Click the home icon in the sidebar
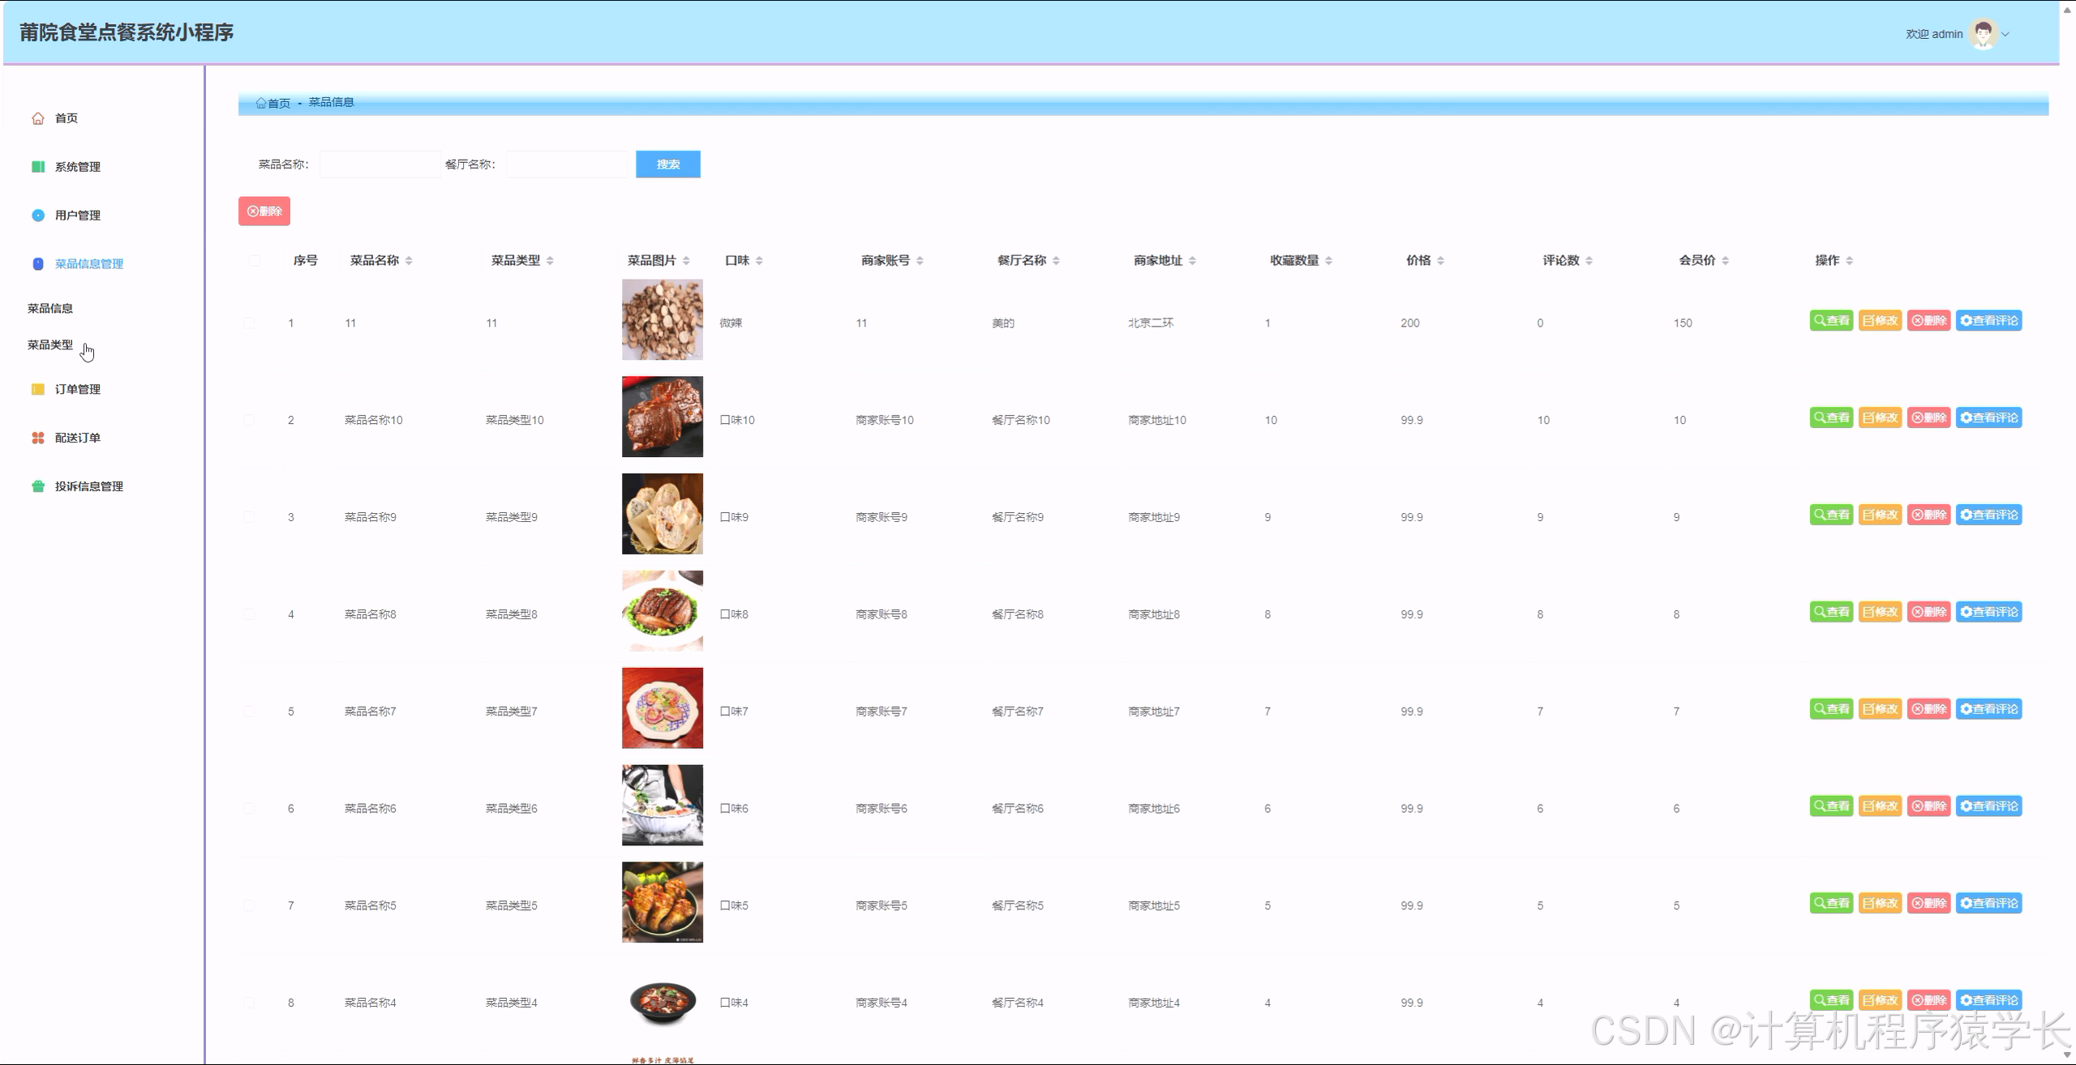 coord(38,118)
